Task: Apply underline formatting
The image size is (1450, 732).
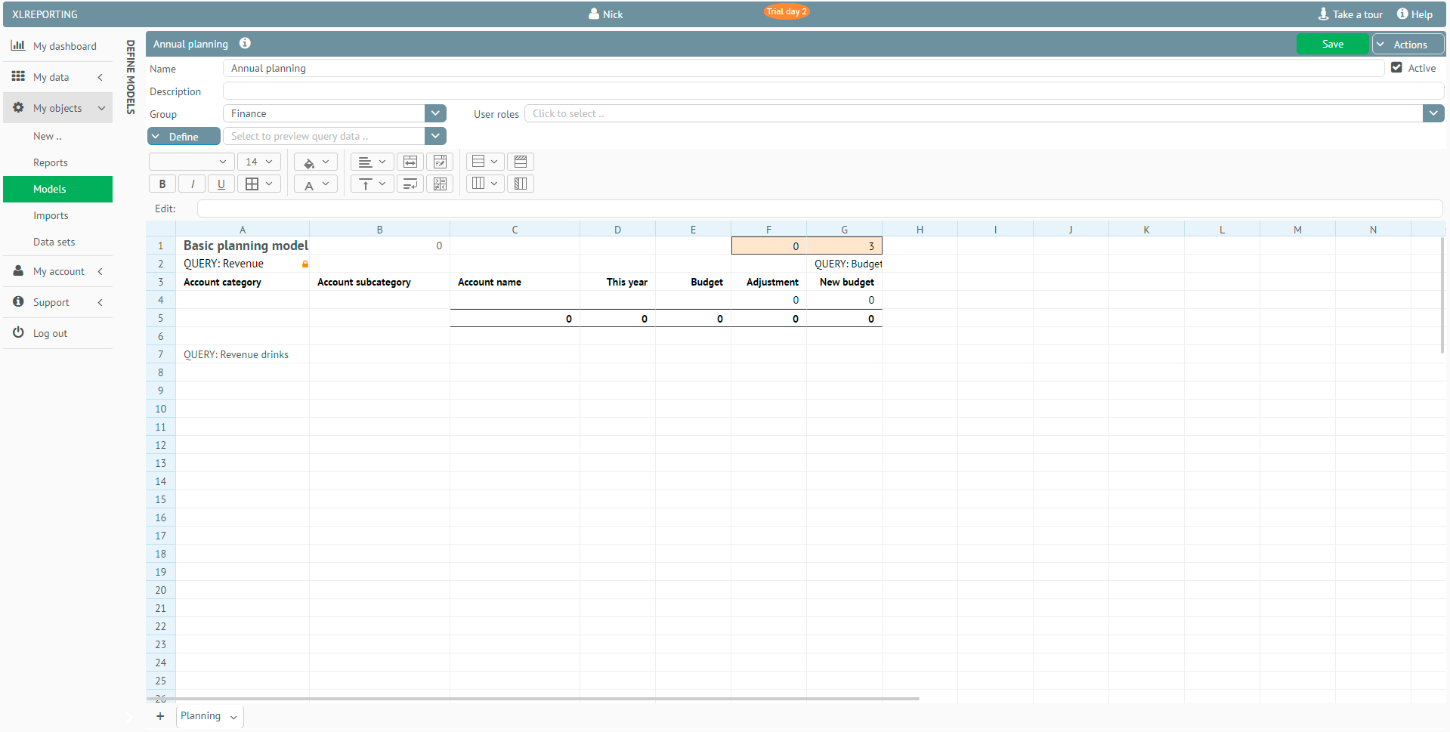Action: [x=221, y=184]
